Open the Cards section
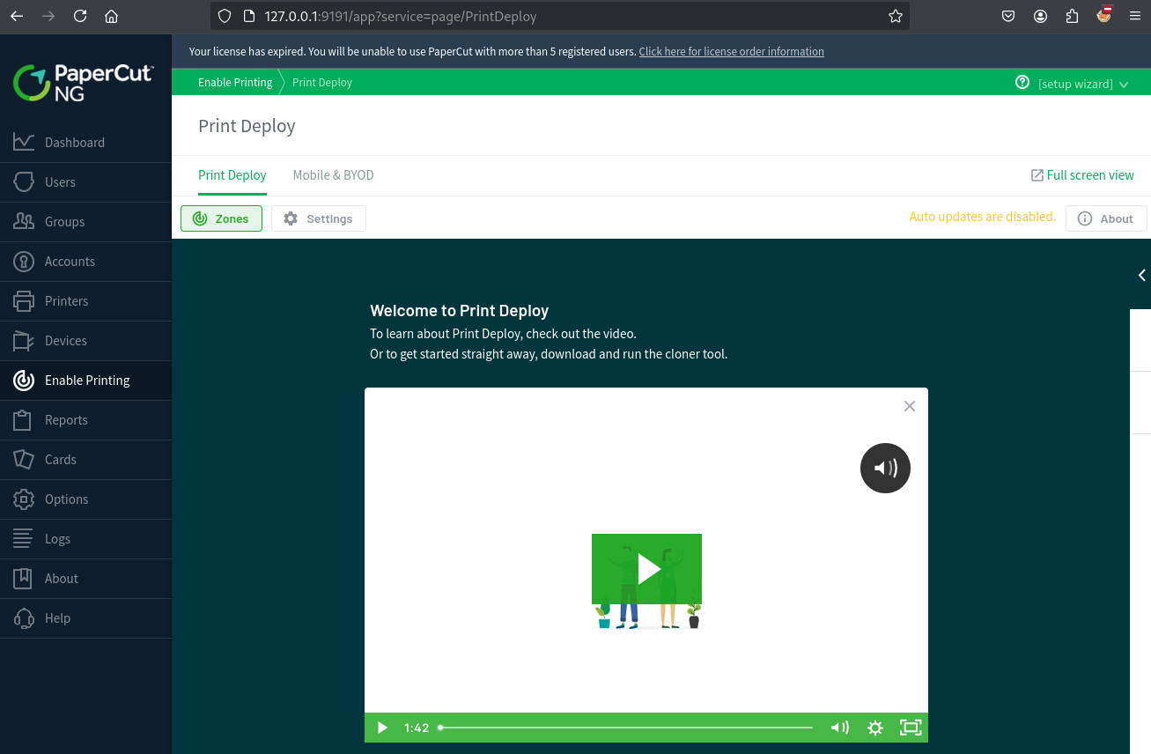The height and width of the screenshot is (754, 1151). click(85, 460)
